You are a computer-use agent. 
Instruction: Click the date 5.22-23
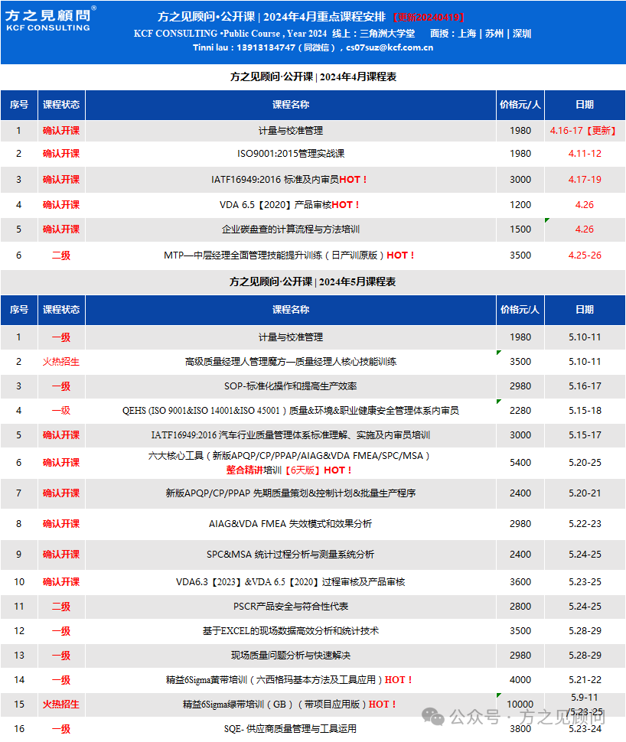[x=585, y=524]
